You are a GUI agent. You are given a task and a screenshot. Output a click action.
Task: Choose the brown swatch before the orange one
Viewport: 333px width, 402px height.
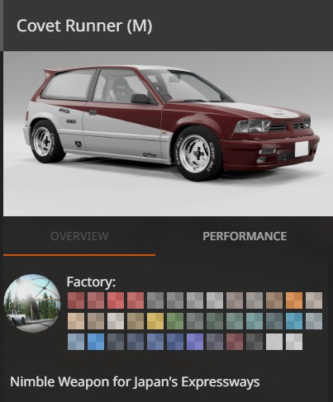point(274,300)
